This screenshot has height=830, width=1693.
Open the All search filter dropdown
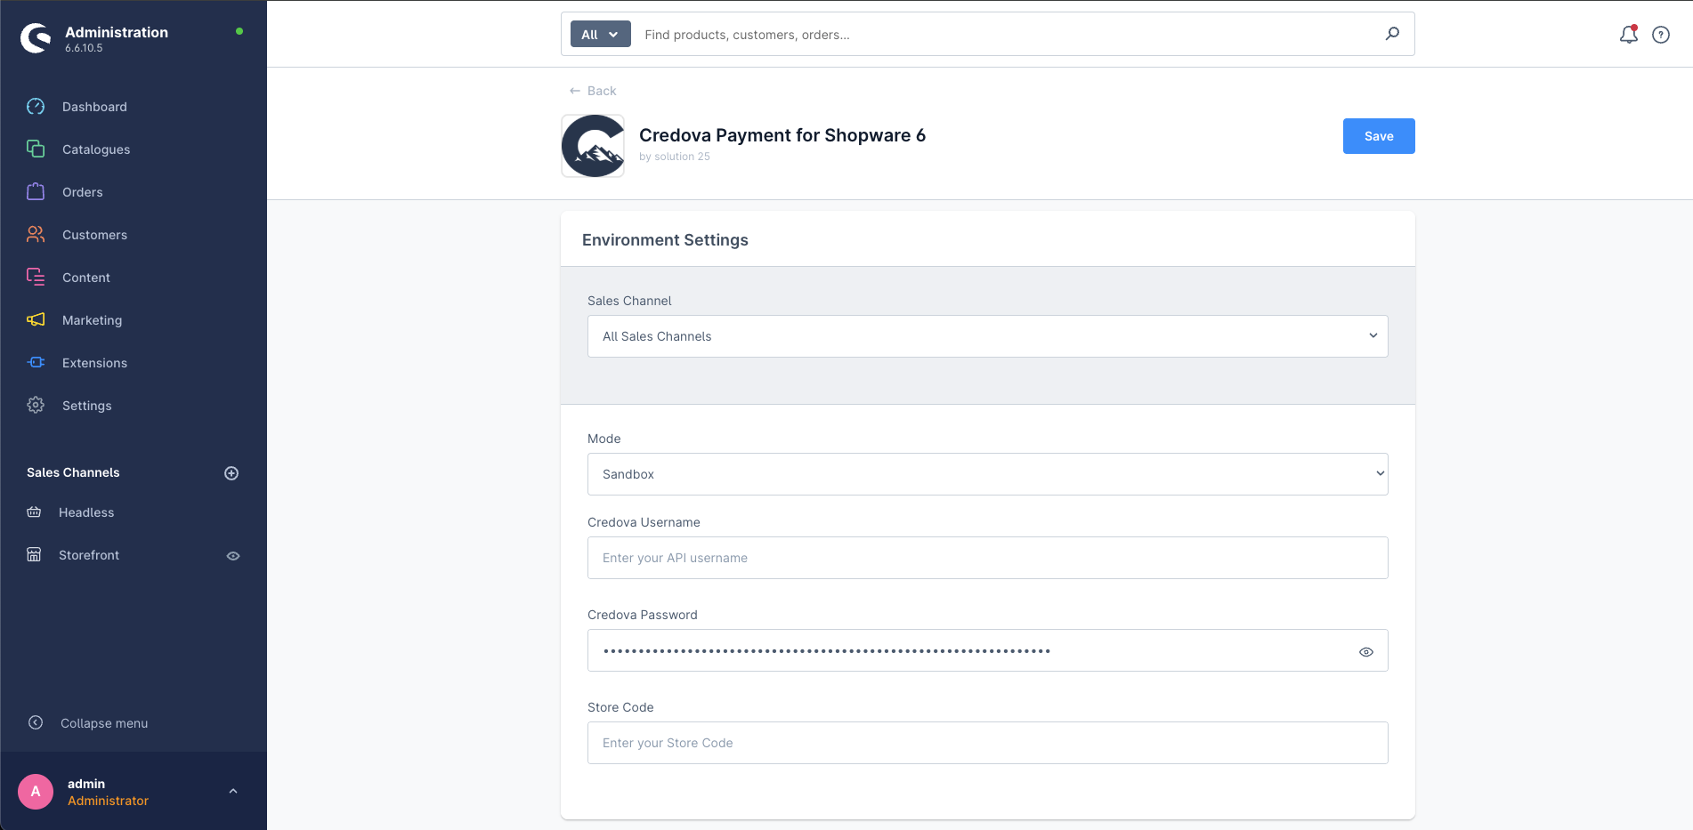[600, 35]
